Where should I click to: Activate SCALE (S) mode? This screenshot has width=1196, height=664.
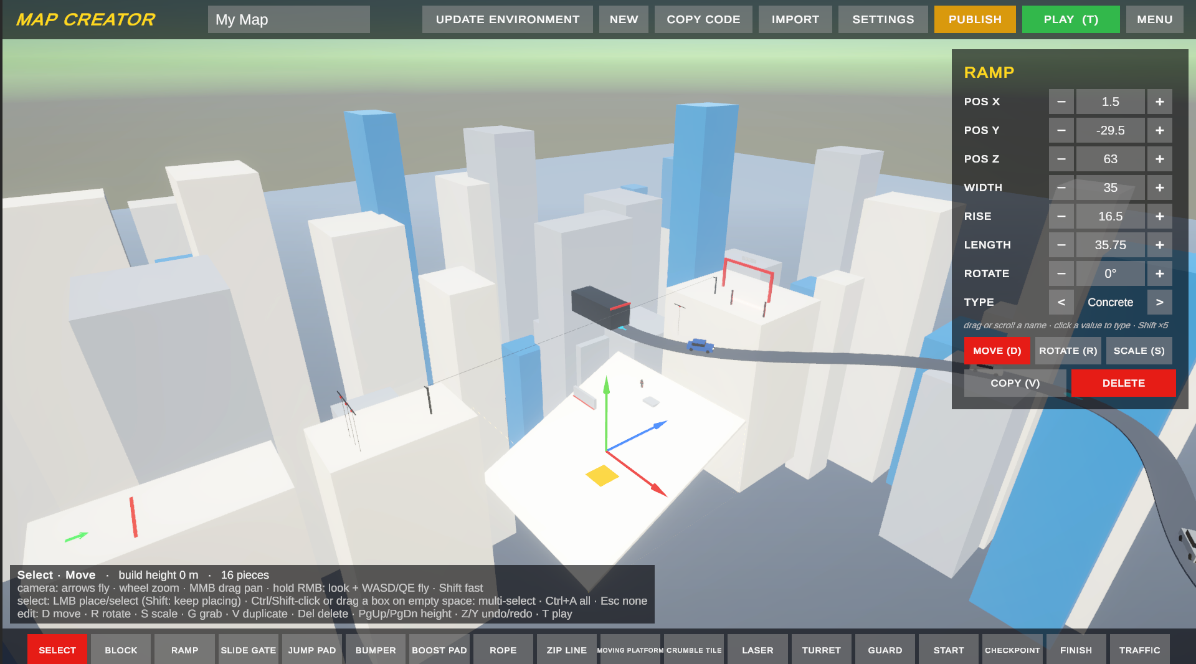coord(1139,351)
